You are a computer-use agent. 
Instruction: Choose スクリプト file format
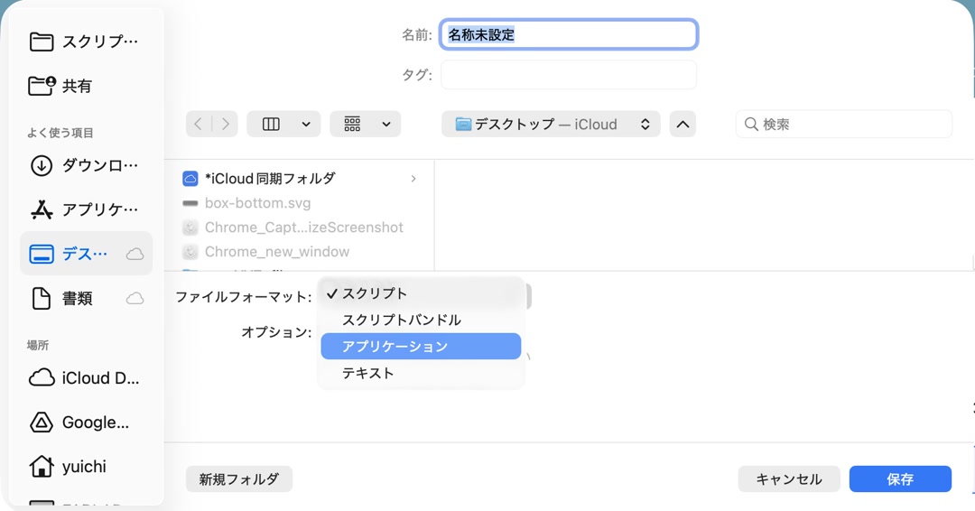click(x=421, y=293)
